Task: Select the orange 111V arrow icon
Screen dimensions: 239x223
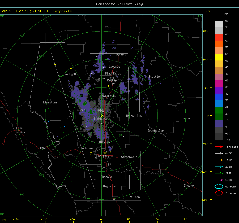Action: point(219,160)
